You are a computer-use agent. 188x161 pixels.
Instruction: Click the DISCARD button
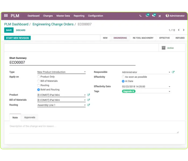point(21,30)
